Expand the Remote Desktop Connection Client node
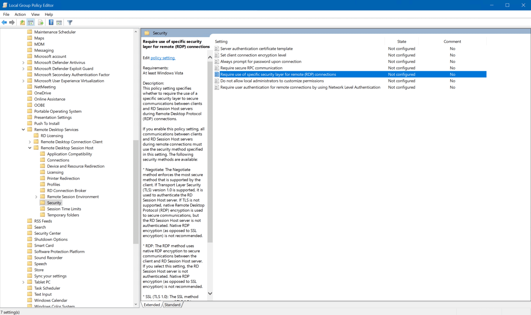The height and width of the screenshot is (315, 531). 30,142
